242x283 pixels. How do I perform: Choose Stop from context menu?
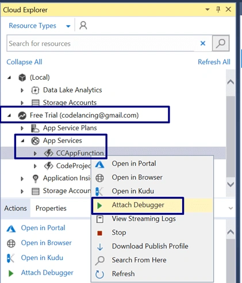(152, 232)
